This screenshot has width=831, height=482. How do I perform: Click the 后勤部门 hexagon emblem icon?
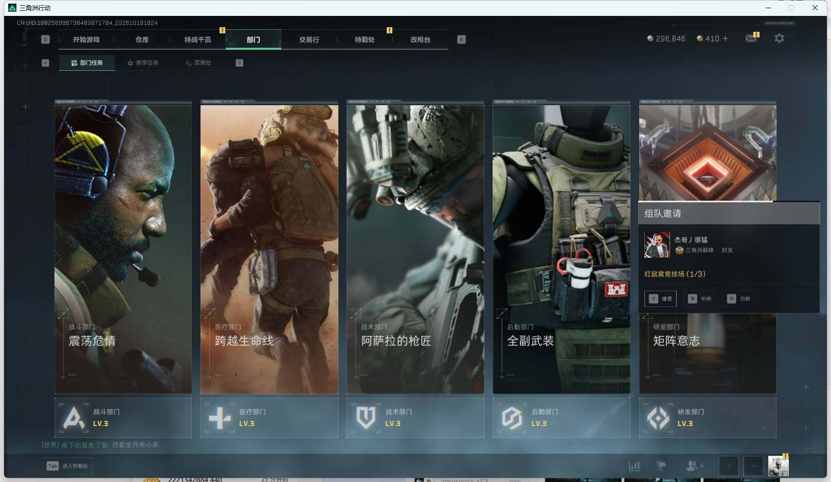[x=512, y=418]
